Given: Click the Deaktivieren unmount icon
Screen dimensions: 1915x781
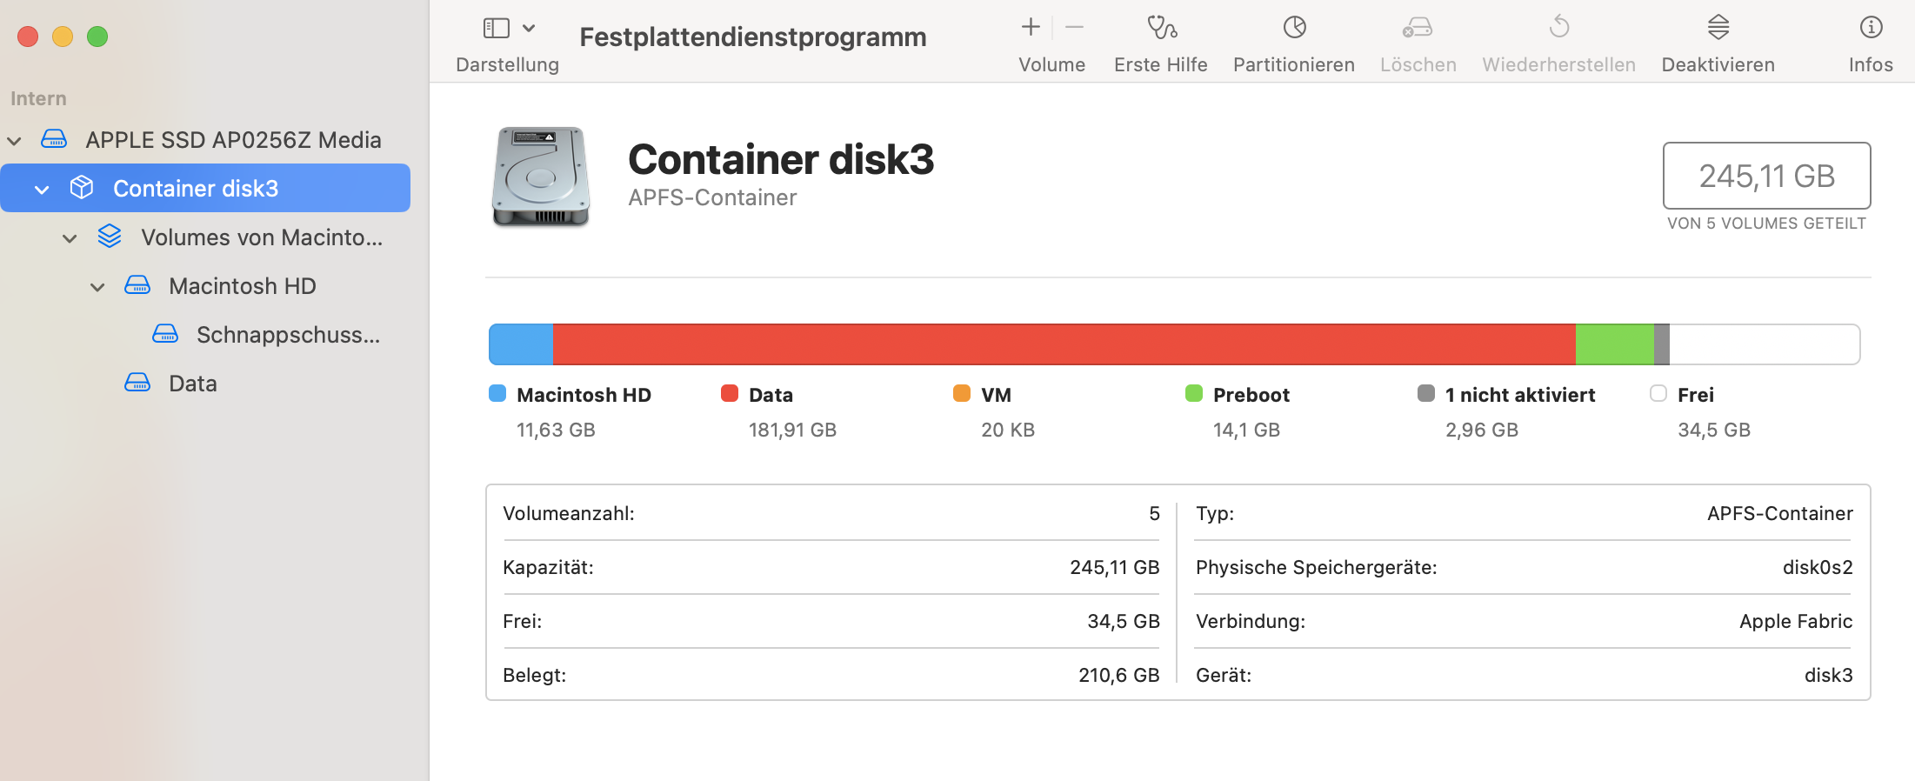Looking at the screenshot, I should [1718, 28].
